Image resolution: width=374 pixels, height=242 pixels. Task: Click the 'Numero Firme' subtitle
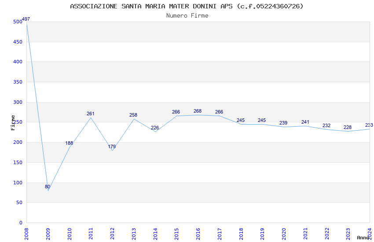187,16
